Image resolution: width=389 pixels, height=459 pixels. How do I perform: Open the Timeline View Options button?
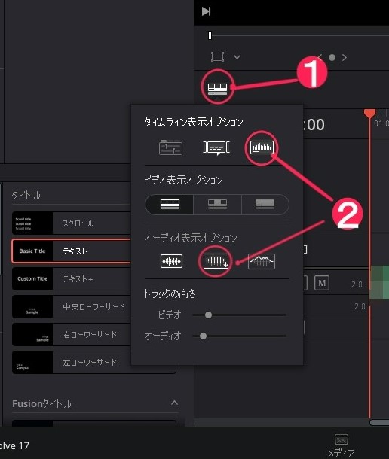(x=217, y=88)
